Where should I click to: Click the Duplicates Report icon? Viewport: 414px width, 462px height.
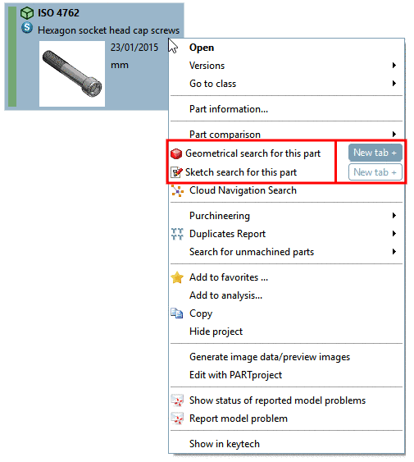177,234
